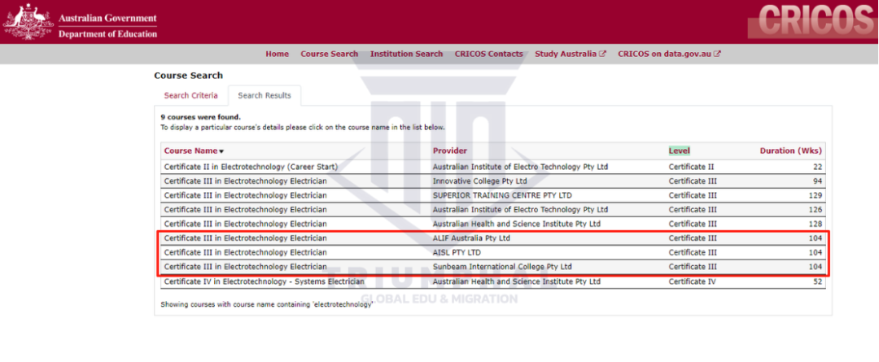Viewport: 879px width, 362px height.
Task: Open the Institution Search menu item
Action: click(406, 54)
